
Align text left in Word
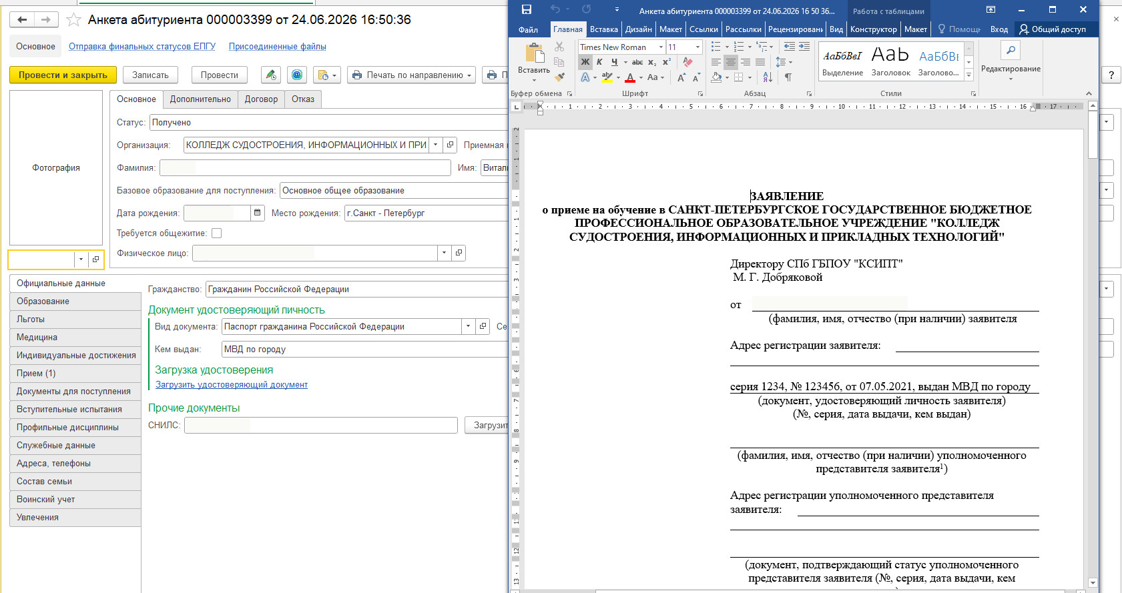point(716,62)
